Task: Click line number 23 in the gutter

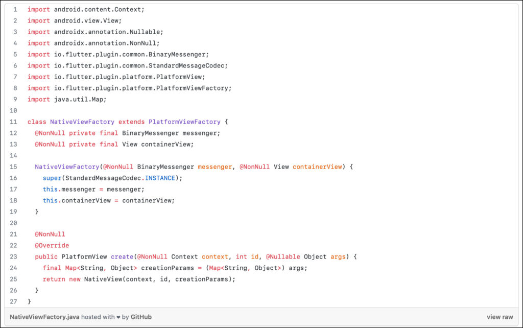Action: click(14, 256)
